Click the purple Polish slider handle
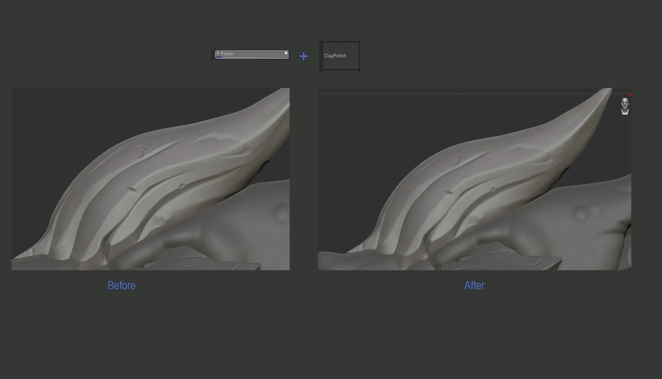 point(218,57)
